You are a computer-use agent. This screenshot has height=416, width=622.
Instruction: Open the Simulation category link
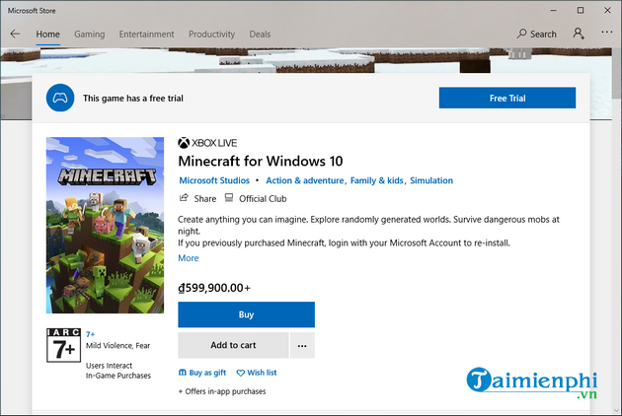coord(431,180)
